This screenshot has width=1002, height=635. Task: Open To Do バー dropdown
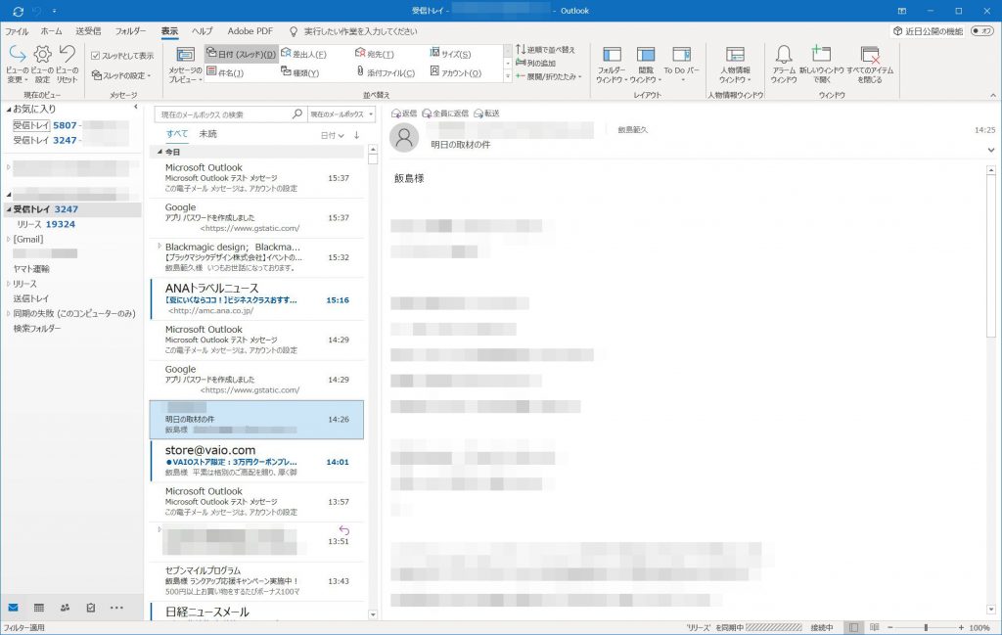[681, 65]
